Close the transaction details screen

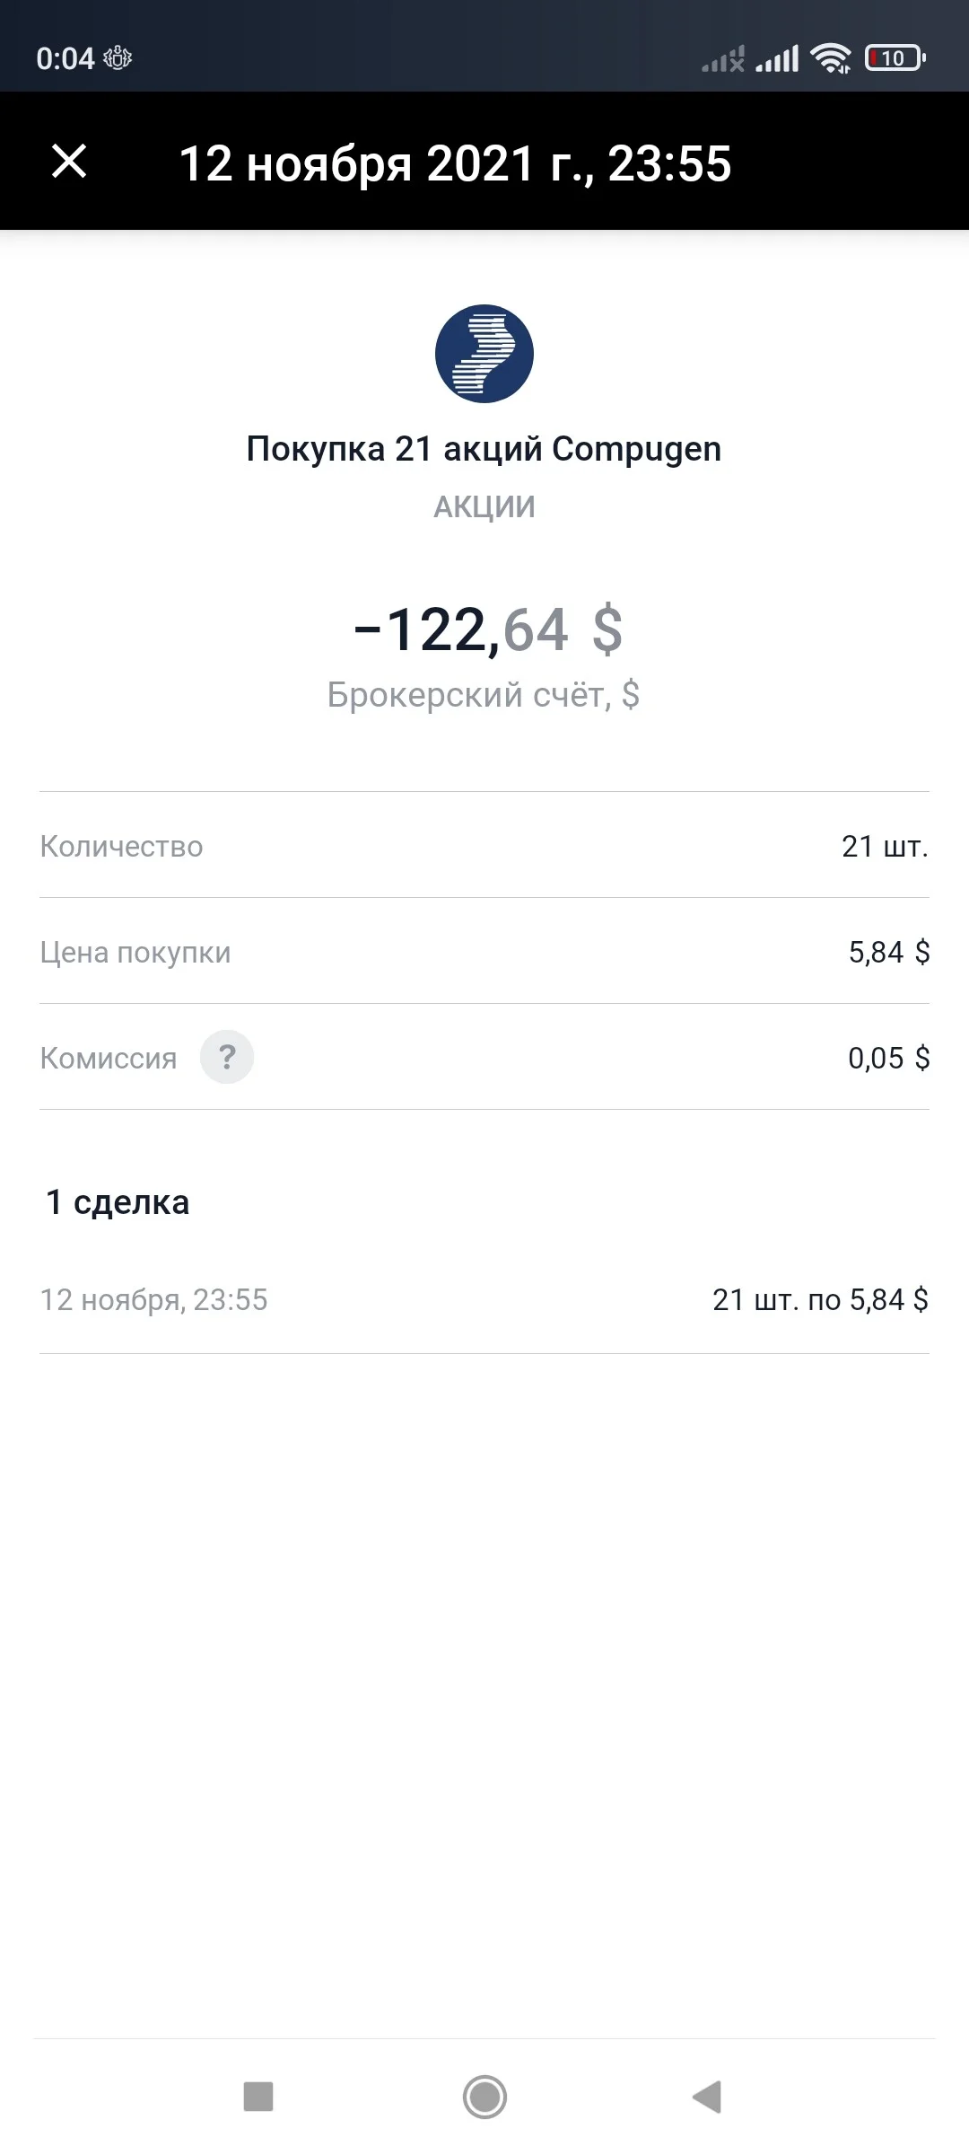pyautogui.click(x=69, y=162)
